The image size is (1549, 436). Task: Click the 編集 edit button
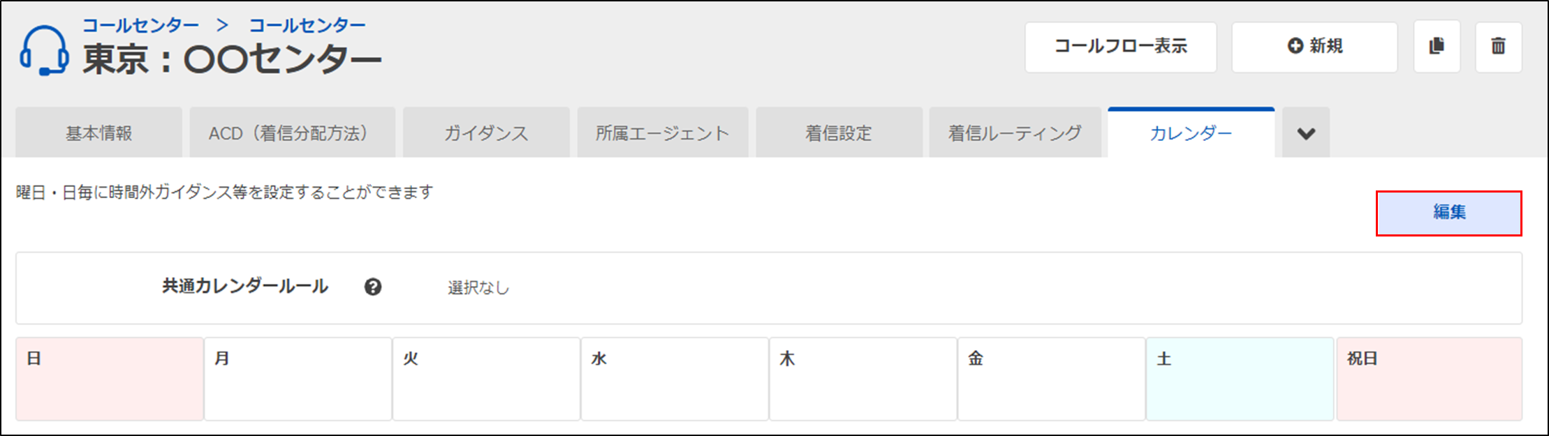click(1448, 213)
